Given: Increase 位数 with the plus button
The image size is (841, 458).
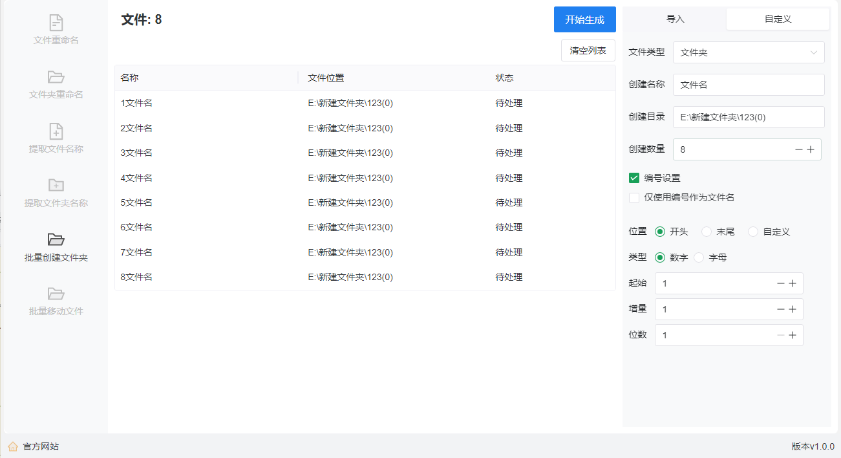Looking at the screenshot, I should 793,335.
